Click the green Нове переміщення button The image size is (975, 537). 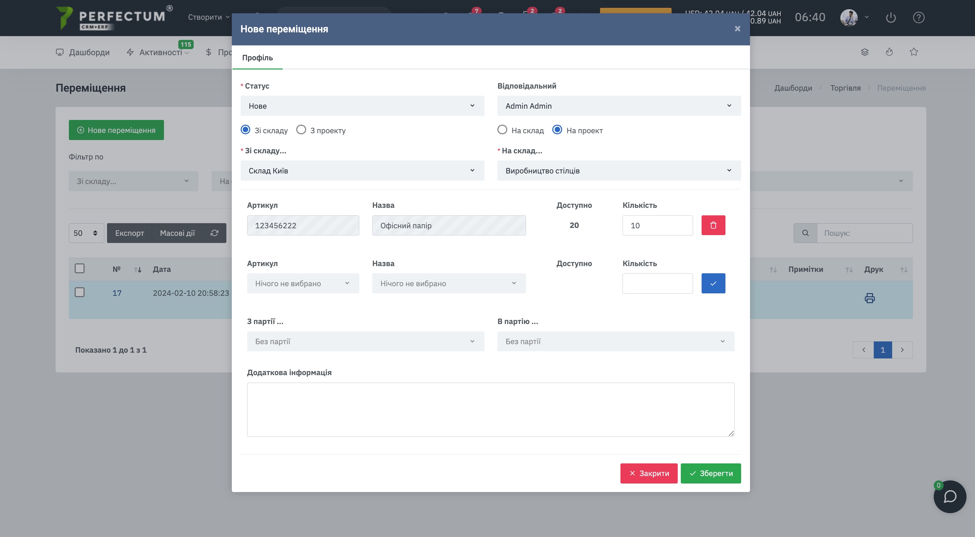(x=116, y=130)
